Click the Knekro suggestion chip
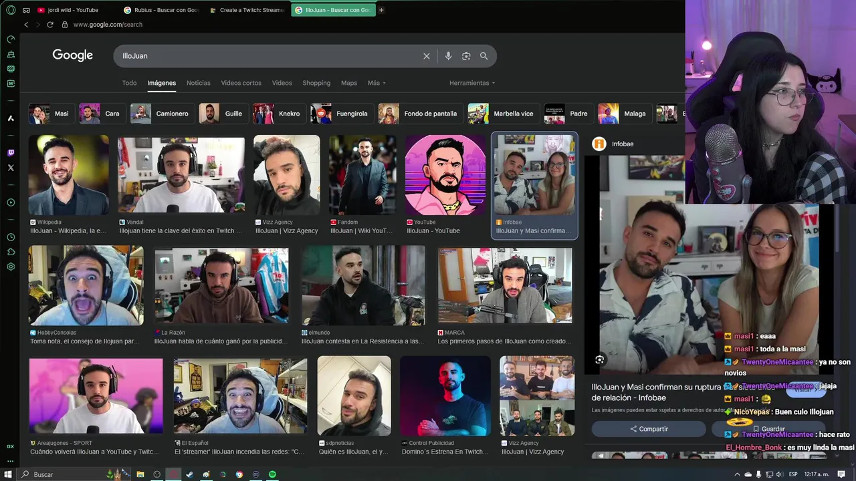The image size is (856, 481). tap(278, 114)
